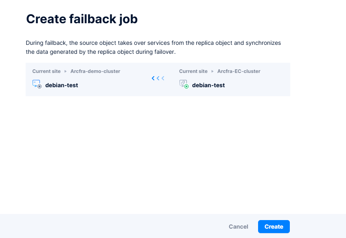Click the running replica VM icon

(184, 84)
